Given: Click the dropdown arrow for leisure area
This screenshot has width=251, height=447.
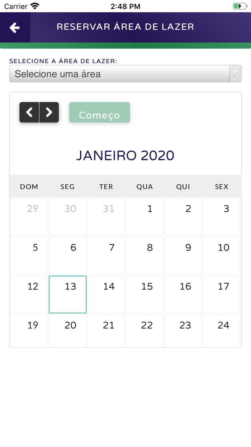Looking at the screenshot, I should [235, 74].
